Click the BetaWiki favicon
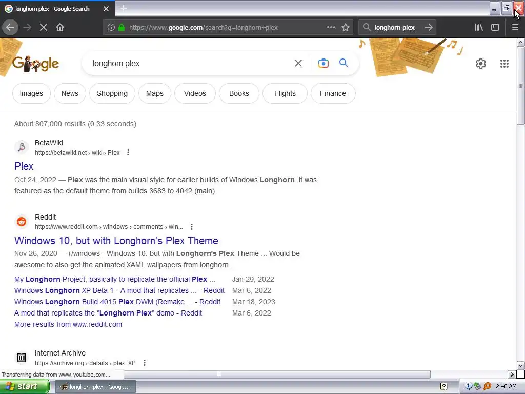The width and height of the screenshot is (525, 394). pos(22,147)
